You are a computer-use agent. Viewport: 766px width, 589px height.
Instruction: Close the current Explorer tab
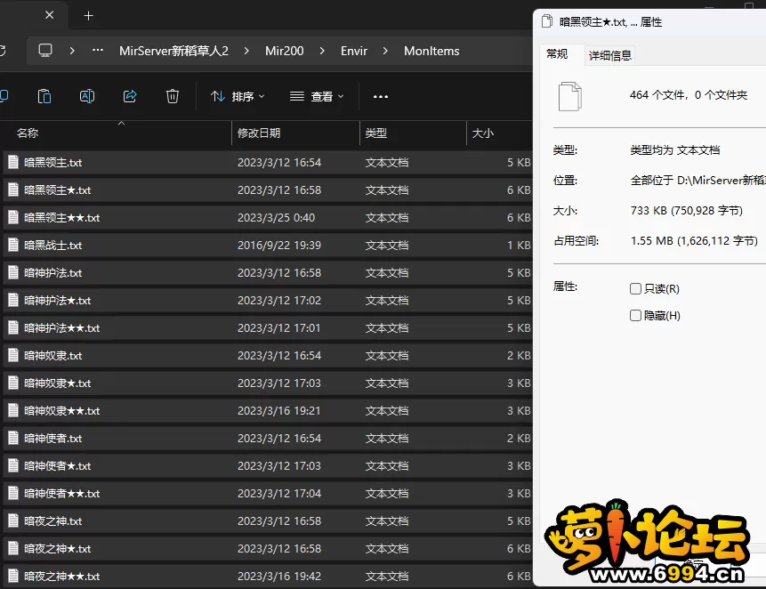(49, 15)
